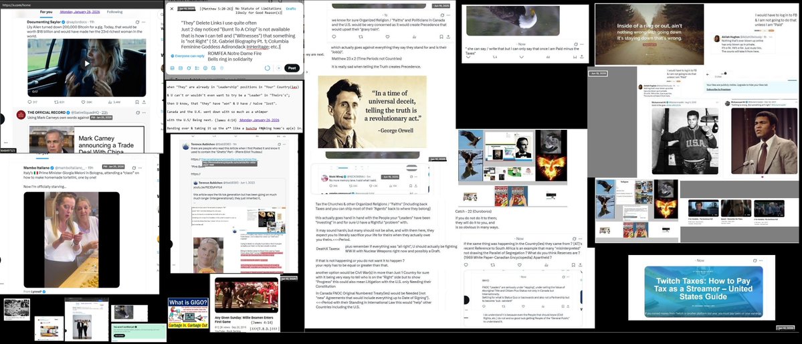Play the Documenting Saylor video
802x344 pixels.
pyautogui.click(x=86, y=64)
